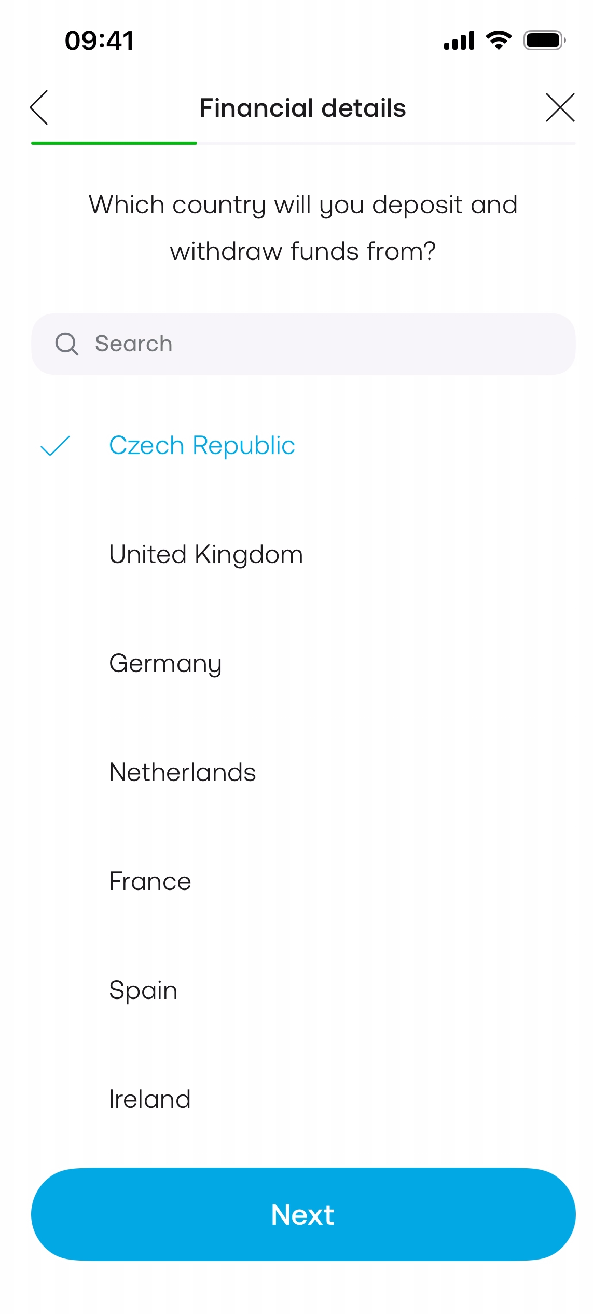Viewport: 607px width, 1314px height.
Task: Close the Financial details screen
Action: [x=560, y=107]
